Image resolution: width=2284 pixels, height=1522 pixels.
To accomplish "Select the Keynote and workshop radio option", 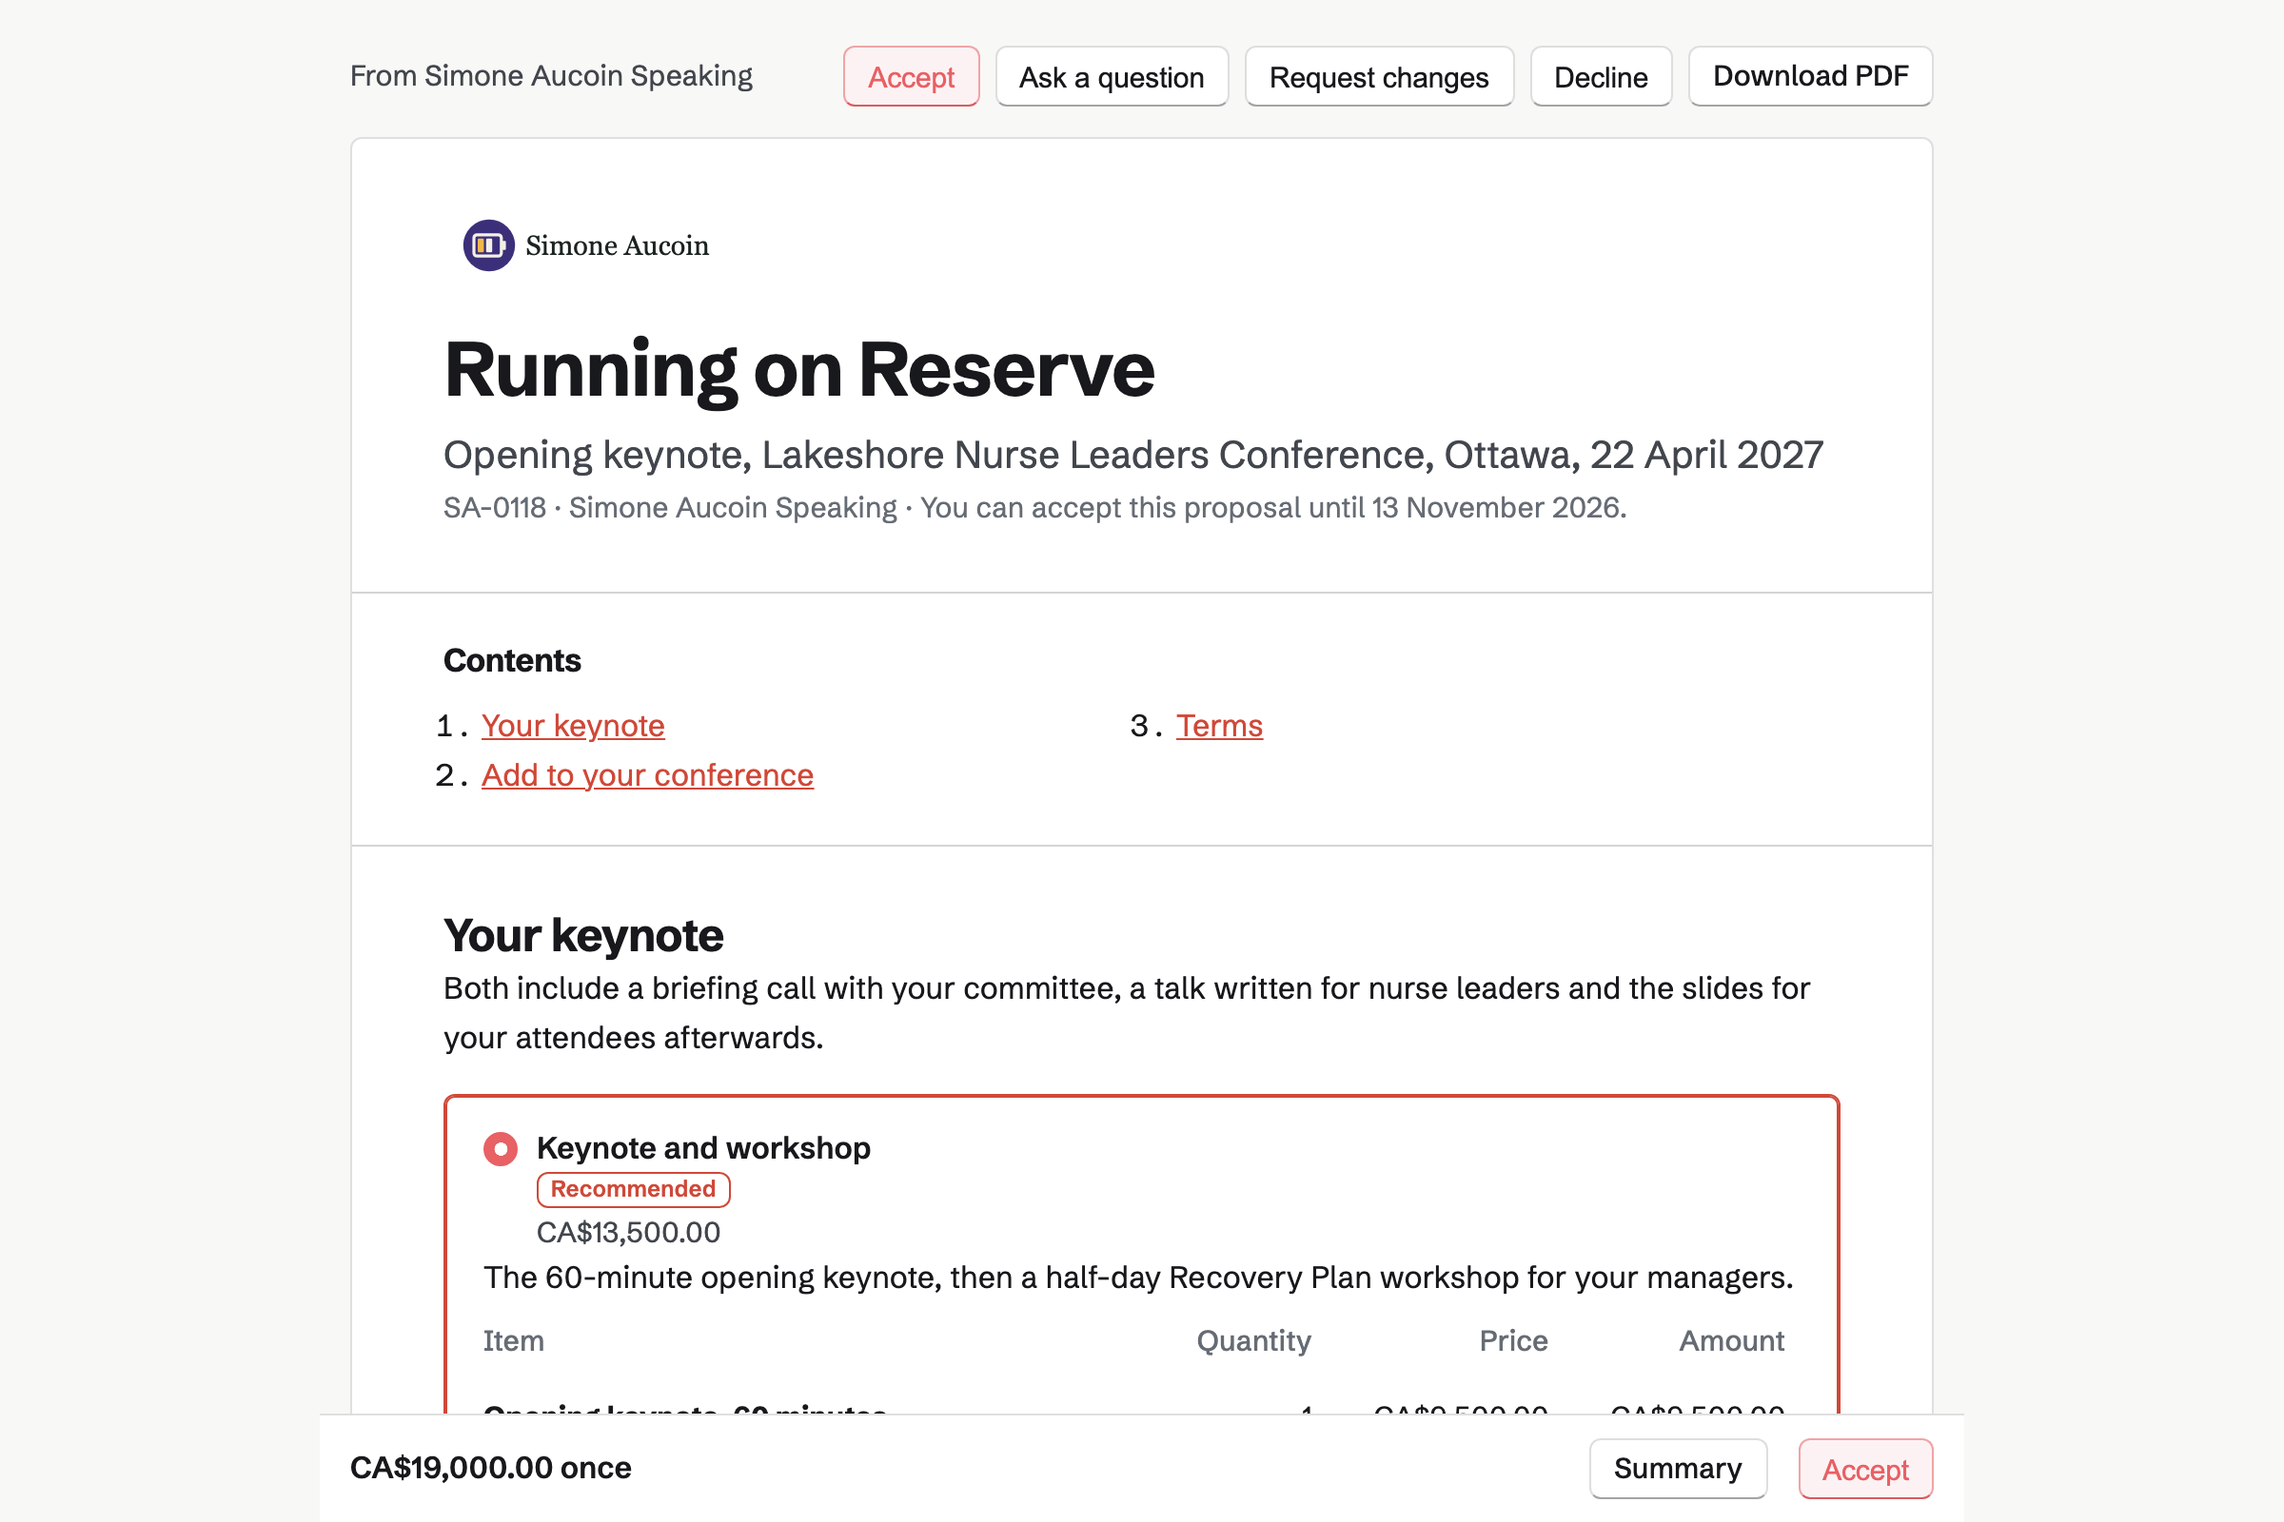I will (x=501, y=1149).
